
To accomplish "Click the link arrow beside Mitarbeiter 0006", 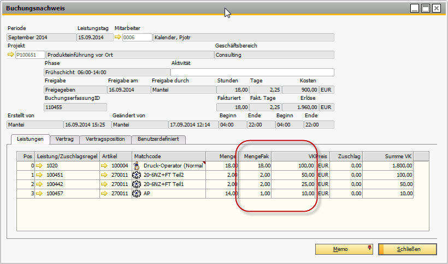I will click(x=117, y=38).
